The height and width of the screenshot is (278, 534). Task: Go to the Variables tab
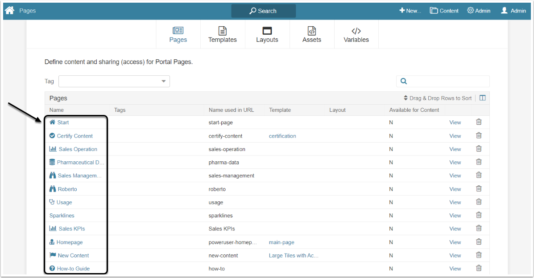(356, 35)
